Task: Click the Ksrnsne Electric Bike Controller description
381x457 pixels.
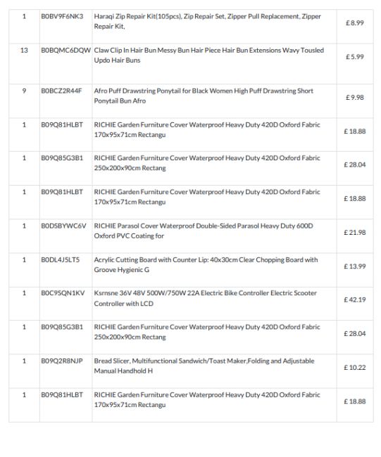Action: tap(205, 298)
